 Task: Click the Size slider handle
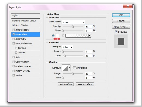pyautogui.click(x=65, y=56)
